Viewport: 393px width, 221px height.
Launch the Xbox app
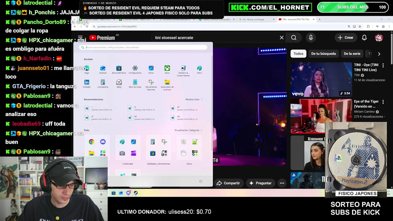[x=167, y=70]
